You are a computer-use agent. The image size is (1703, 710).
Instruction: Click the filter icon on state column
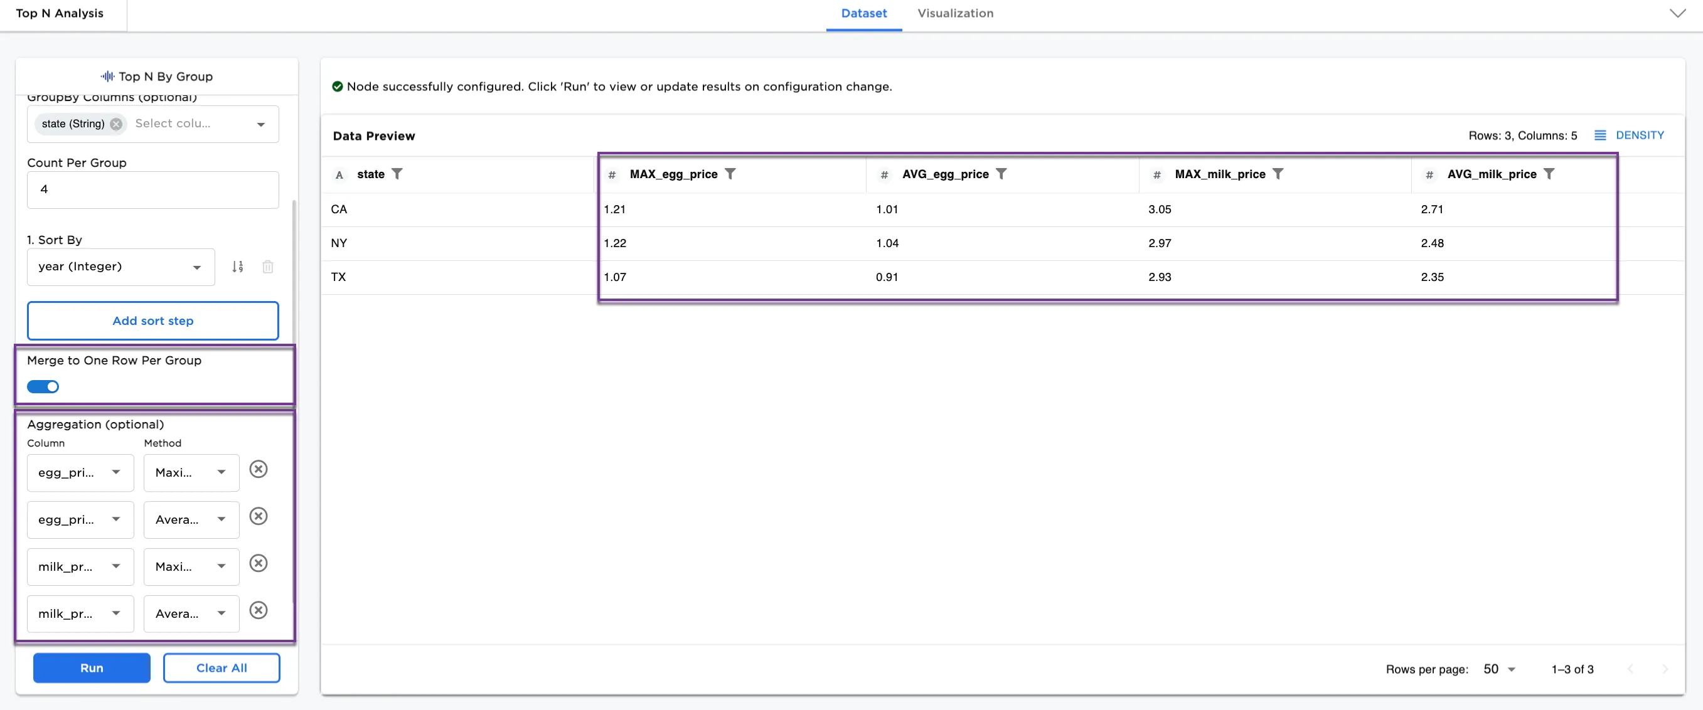coord(397,174)
